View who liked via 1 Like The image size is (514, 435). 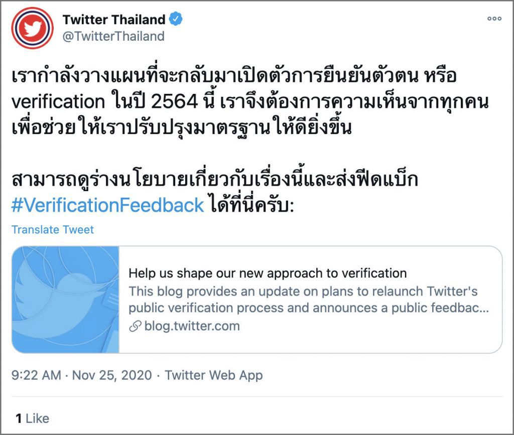coord(32,418)
